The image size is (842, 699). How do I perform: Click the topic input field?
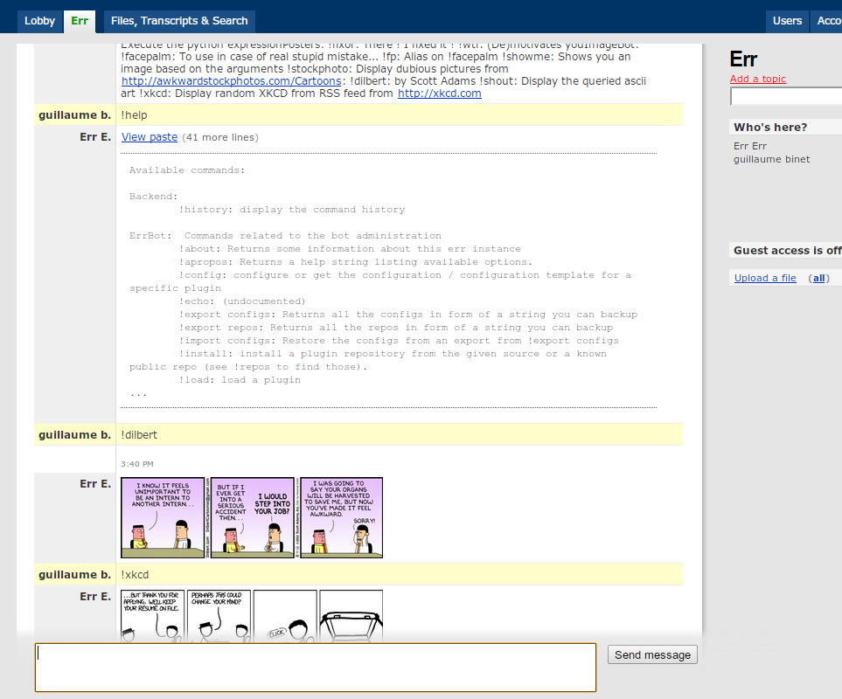click(787, 97)
